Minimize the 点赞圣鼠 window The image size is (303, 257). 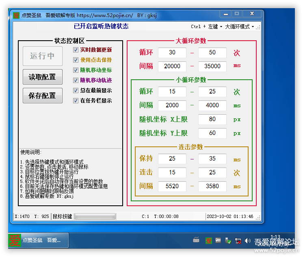tap(226, 14)
